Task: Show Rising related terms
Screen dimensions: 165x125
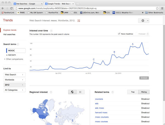Action: coord(144,92)
